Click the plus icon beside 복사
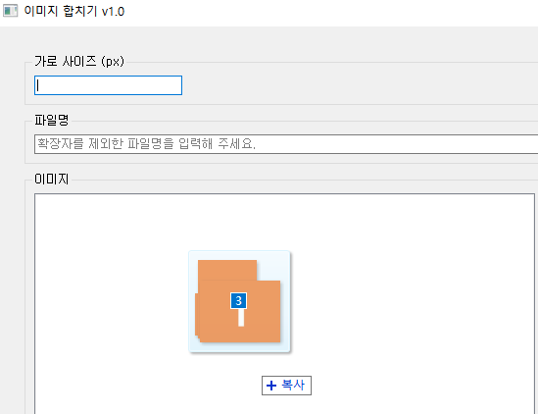Screen dimensions: 538x414 click(x=271, y=386)
